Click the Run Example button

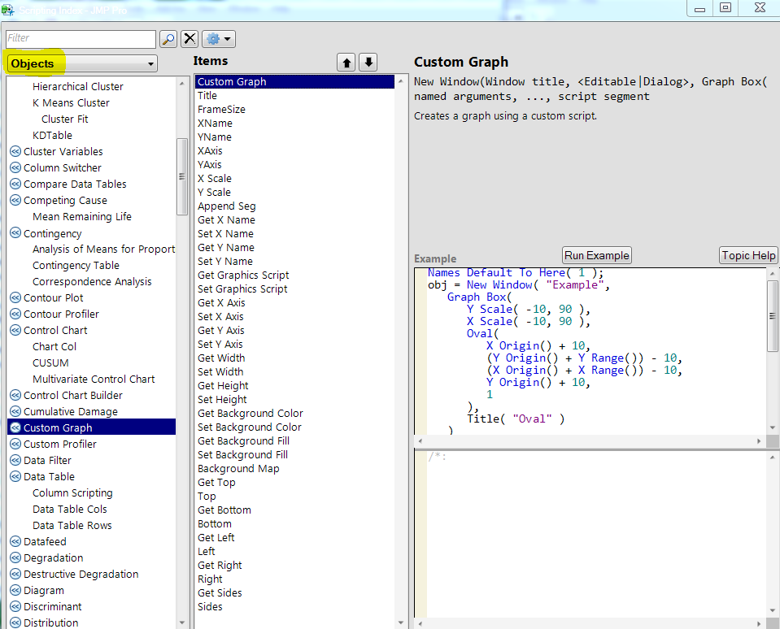pos(596,255)
